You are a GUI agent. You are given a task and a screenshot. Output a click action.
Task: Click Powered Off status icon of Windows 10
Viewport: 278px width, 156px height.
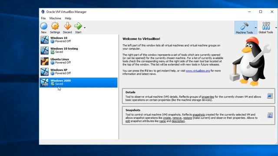pyautogui.click(x=52, y=42)
